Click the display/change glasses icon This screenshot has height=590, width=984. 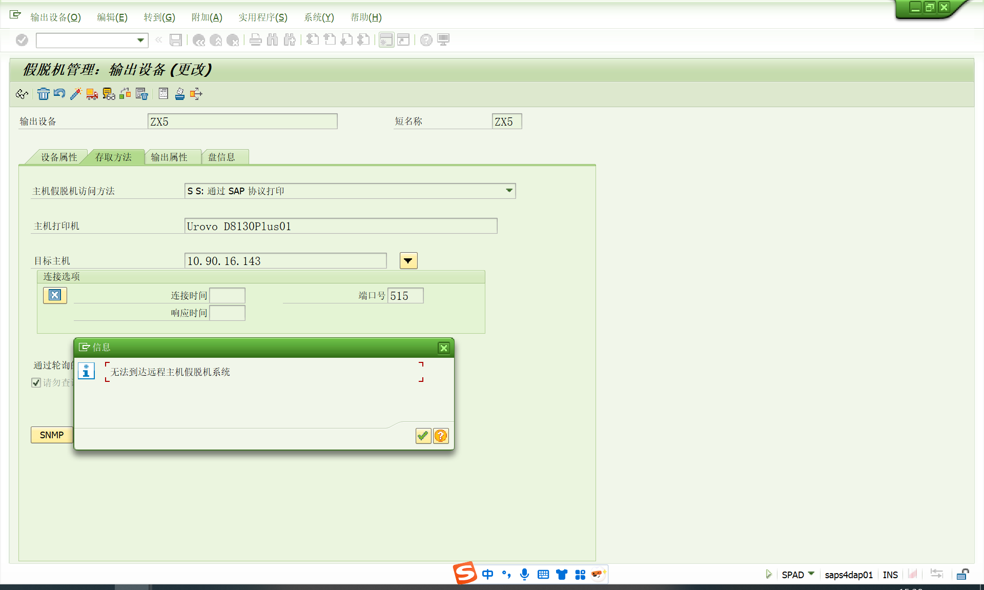[x=22, y=94]
